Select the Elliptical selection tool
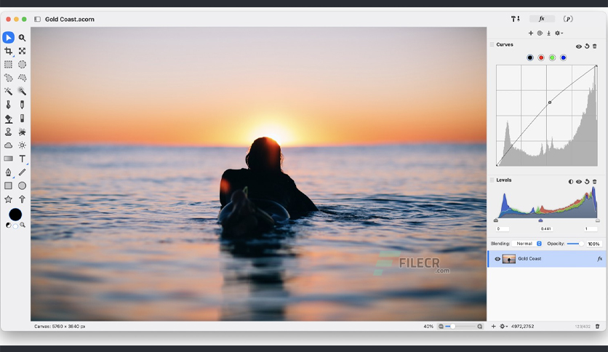608x352 pixels. pyautogui.click(x=22, y=64)
